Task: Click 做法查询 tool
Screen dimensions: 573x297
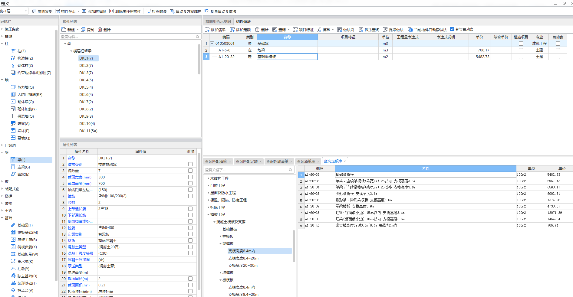Action: pyautogui.click(x=369, y=30)
